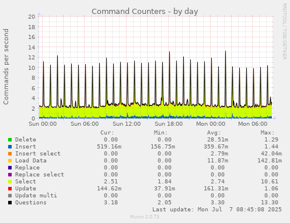Select the 'Update' legend label
The image size is (290, 223).
[26, 189]
